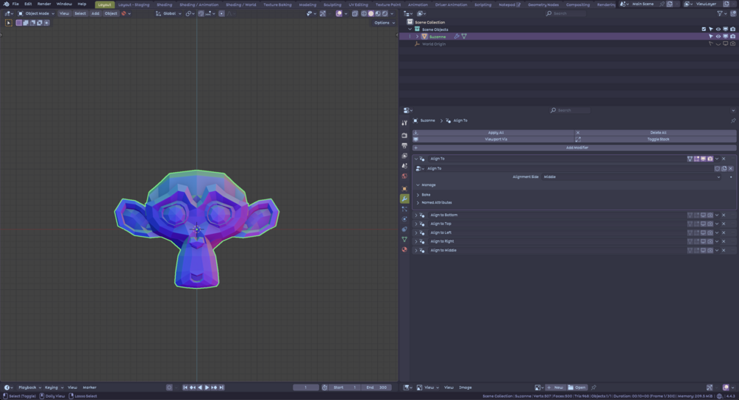Open the Output properties tab

tap(404, 146)
